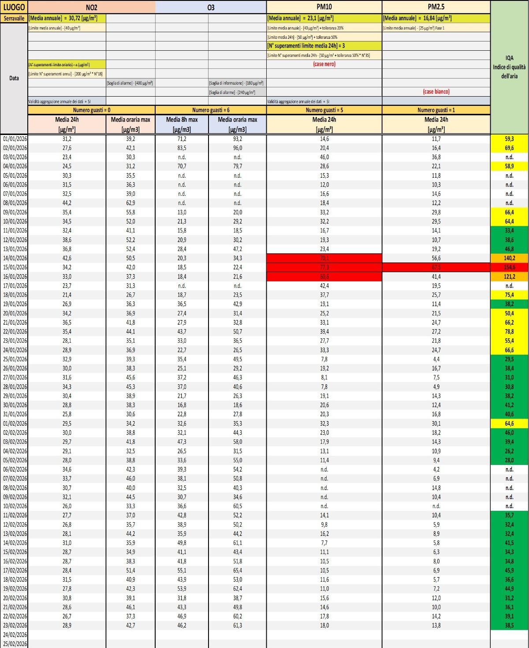Screen dimensions: 529x648
Task: Select the '(case bianco)' text cell
Action: [436, 92]
